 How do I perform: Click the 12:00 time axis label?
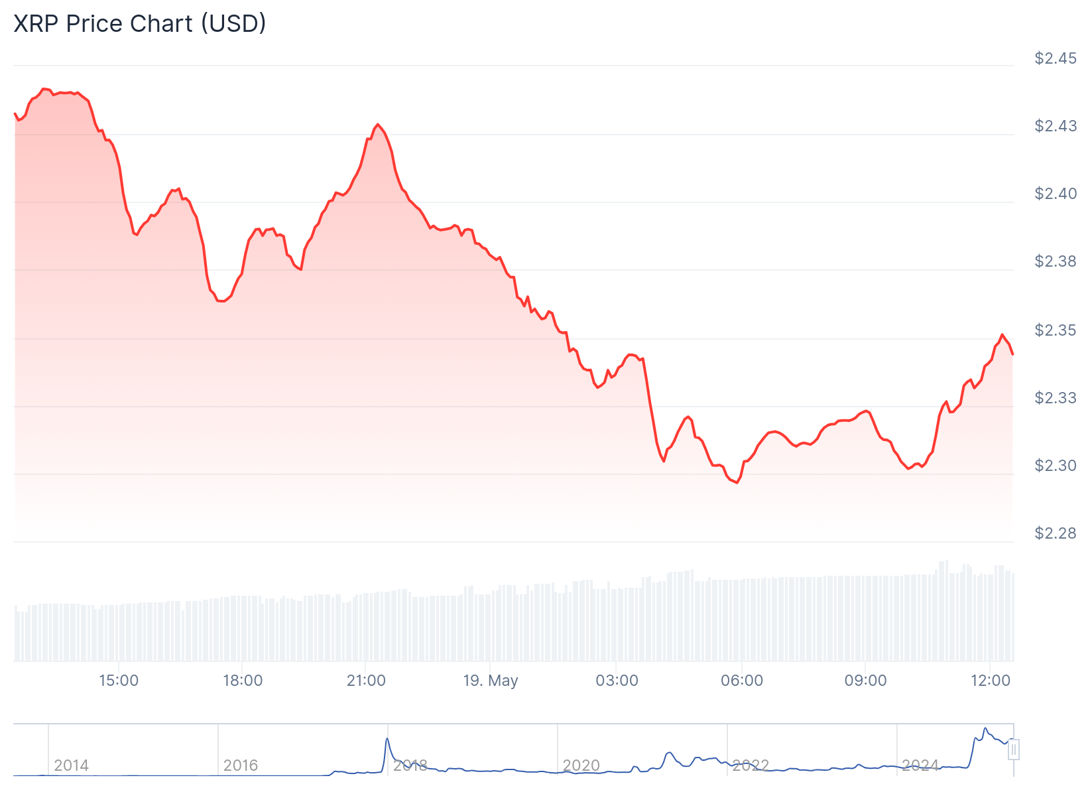pos(990,681)
